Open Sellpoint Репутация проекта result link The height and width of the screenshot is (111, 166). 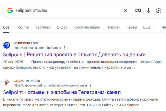tap(74, 55)
